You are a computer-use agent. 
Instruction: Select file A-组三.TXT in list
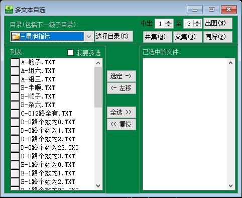click(x=38, y=79)
